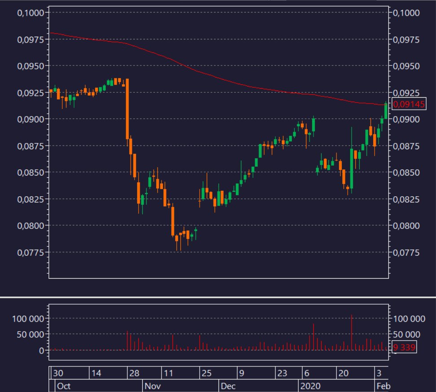Click the date 3 on the time axis
The width and height of the screenshot is (436, 392).
(379, 373)
